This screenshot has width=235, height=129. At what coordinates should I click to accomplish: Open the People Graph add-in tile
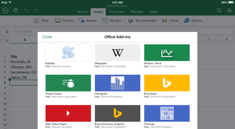[68, 83]
